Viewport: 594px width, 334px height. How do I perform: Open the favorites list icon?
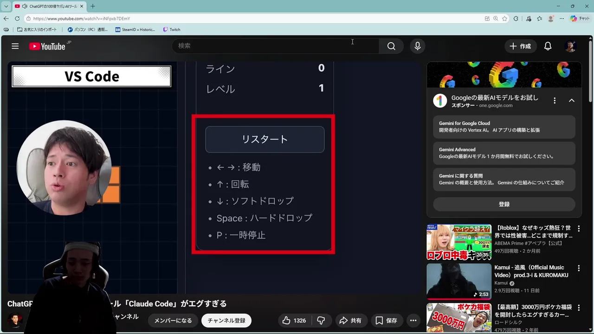tap(539, 19)
